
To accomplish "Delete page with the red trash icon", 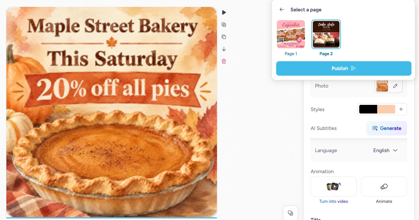I will [x=224, y=61].
